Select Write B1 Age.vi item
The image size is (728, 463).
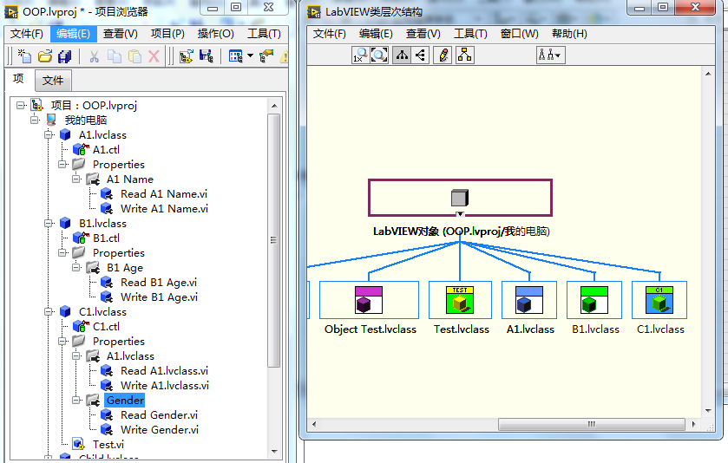[x=160, y=297]
